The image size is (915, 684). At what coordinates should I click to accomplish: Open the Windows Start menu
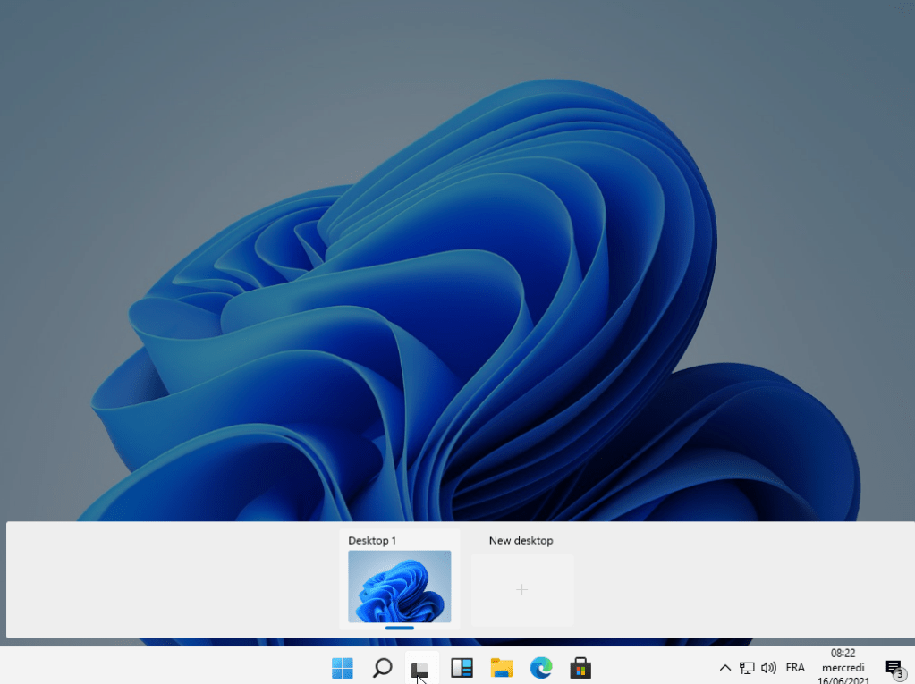(343, 667)
